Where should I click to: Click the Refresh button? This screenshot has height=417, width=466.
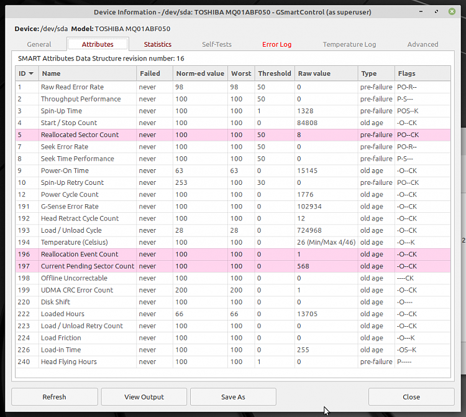point(54,397)
